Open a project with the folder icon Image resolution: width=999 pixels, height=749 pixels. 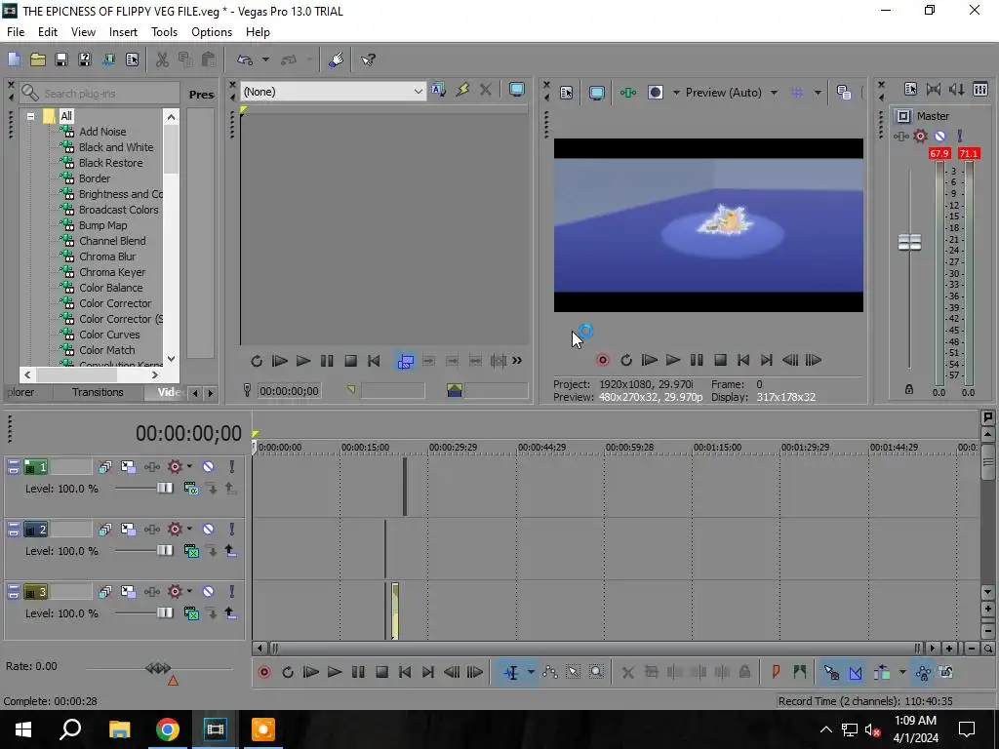coord(38,59)
